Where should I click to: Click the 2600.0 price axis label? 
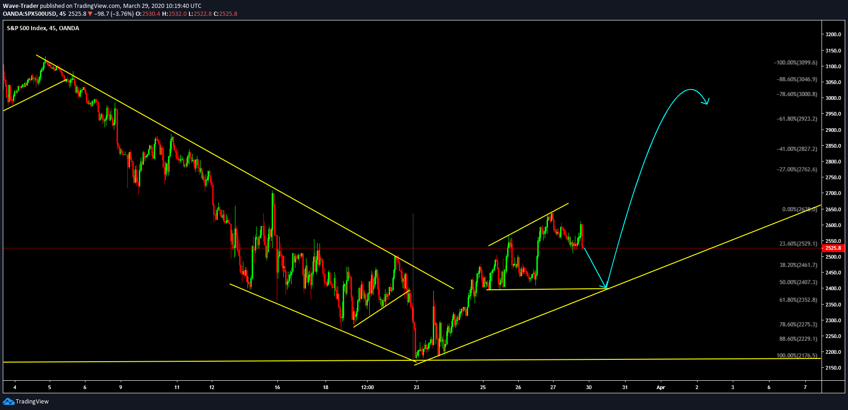[x=833, y=225]
